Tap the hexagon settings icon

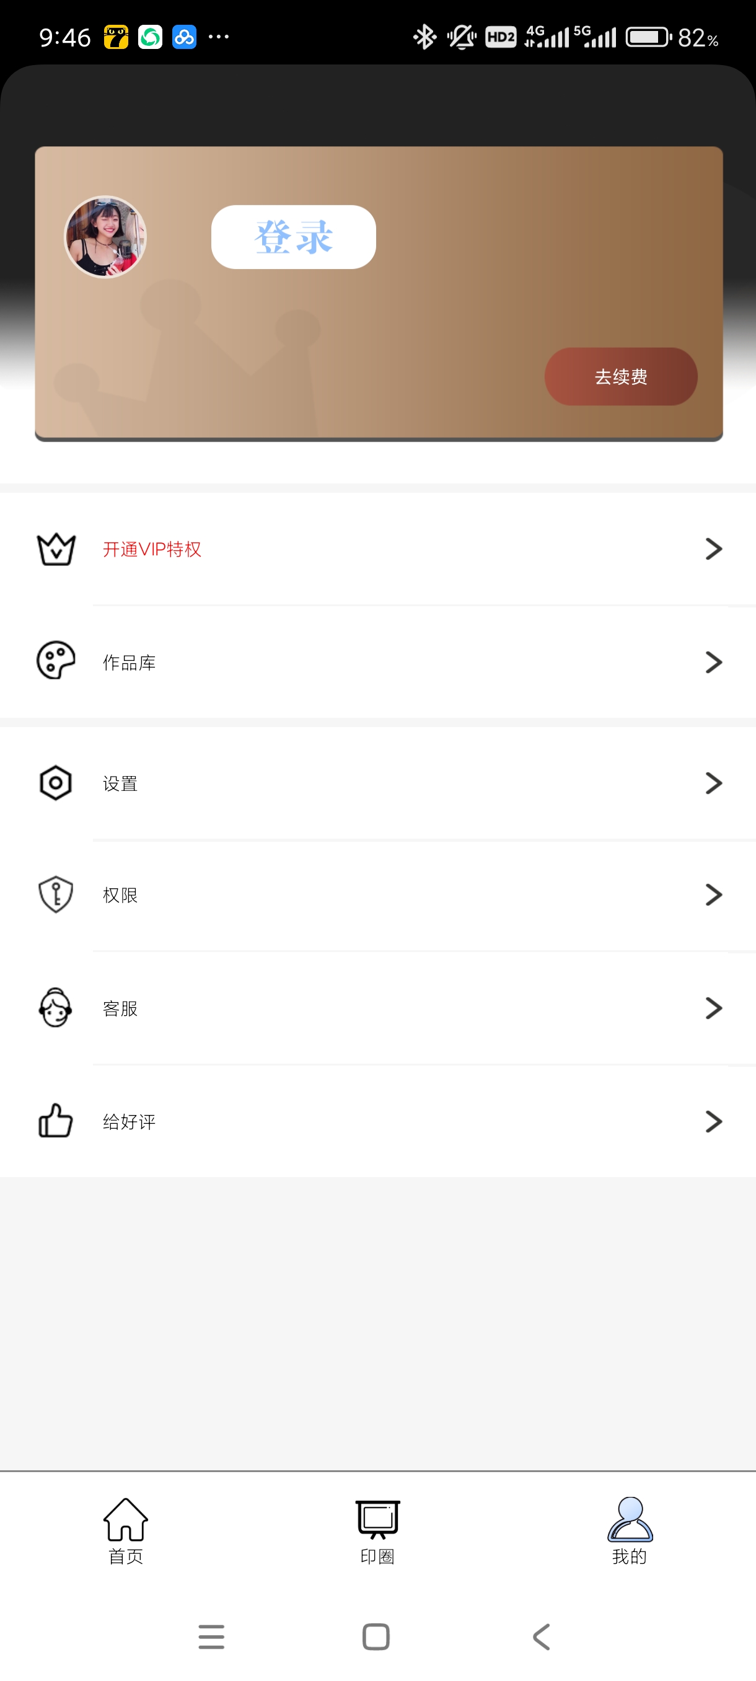(56, 782)
